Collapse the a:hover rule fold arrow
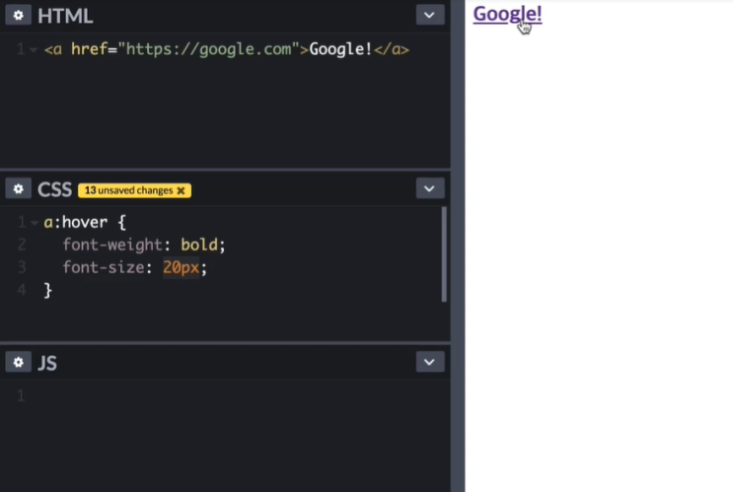The image size is (733, 492). point(35,223)
